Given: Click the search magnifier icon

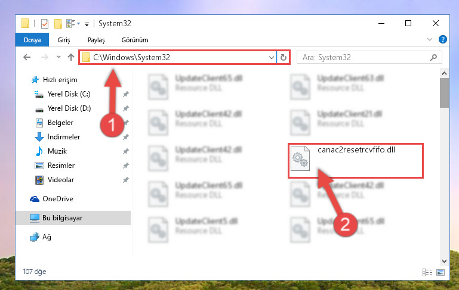Looking at the screenshot, I should [433, 58].
